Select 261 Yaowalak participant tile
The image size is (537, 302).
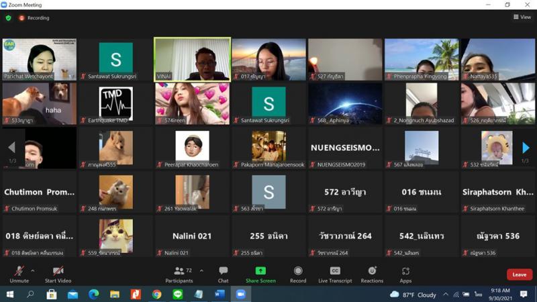pyautogui.click(x=193, y=192)
